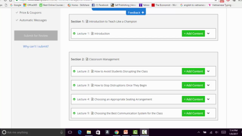Open clock showing 7:14 PM
The image size is (242, 136).
[234, 132]
